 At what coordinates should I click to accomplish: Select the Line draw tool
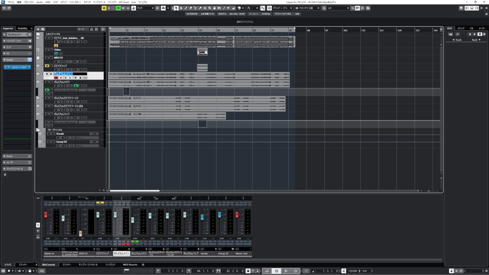coord(224,8)
